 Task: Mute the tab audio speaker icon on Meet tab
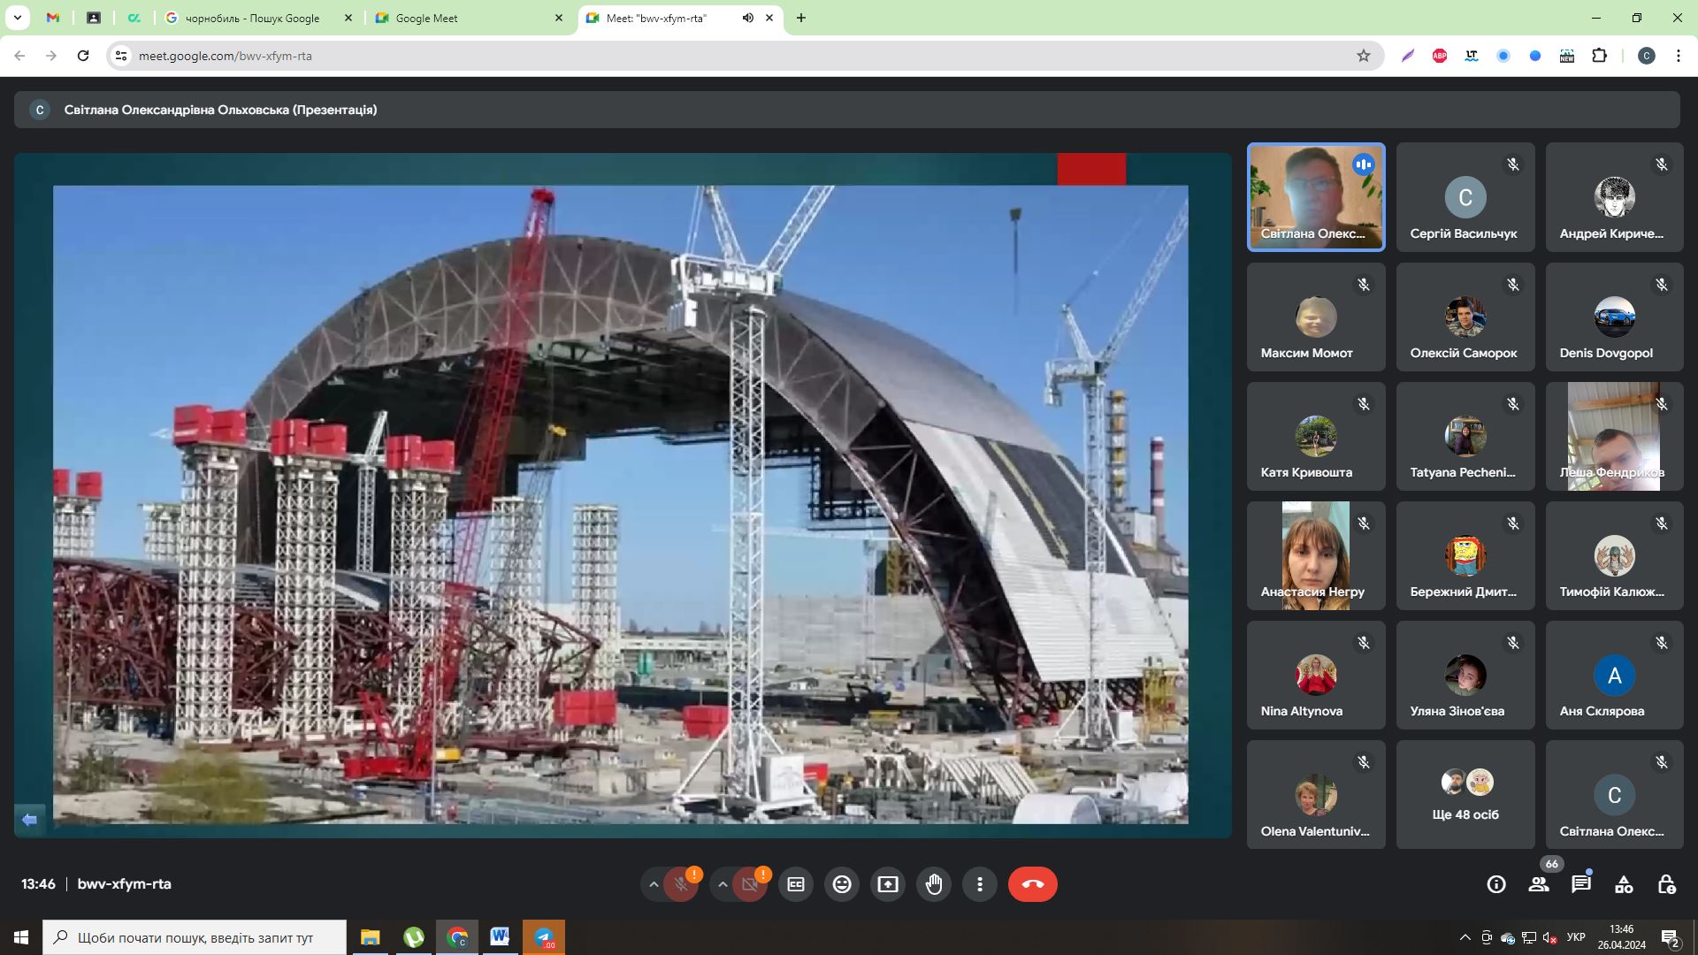[x=748, y=18]
